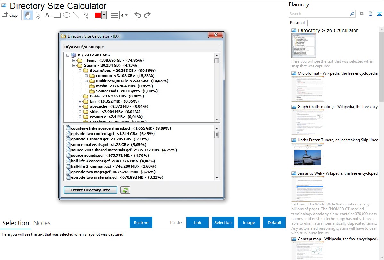
Task: Paste as Link
Action: click(197, 222)
